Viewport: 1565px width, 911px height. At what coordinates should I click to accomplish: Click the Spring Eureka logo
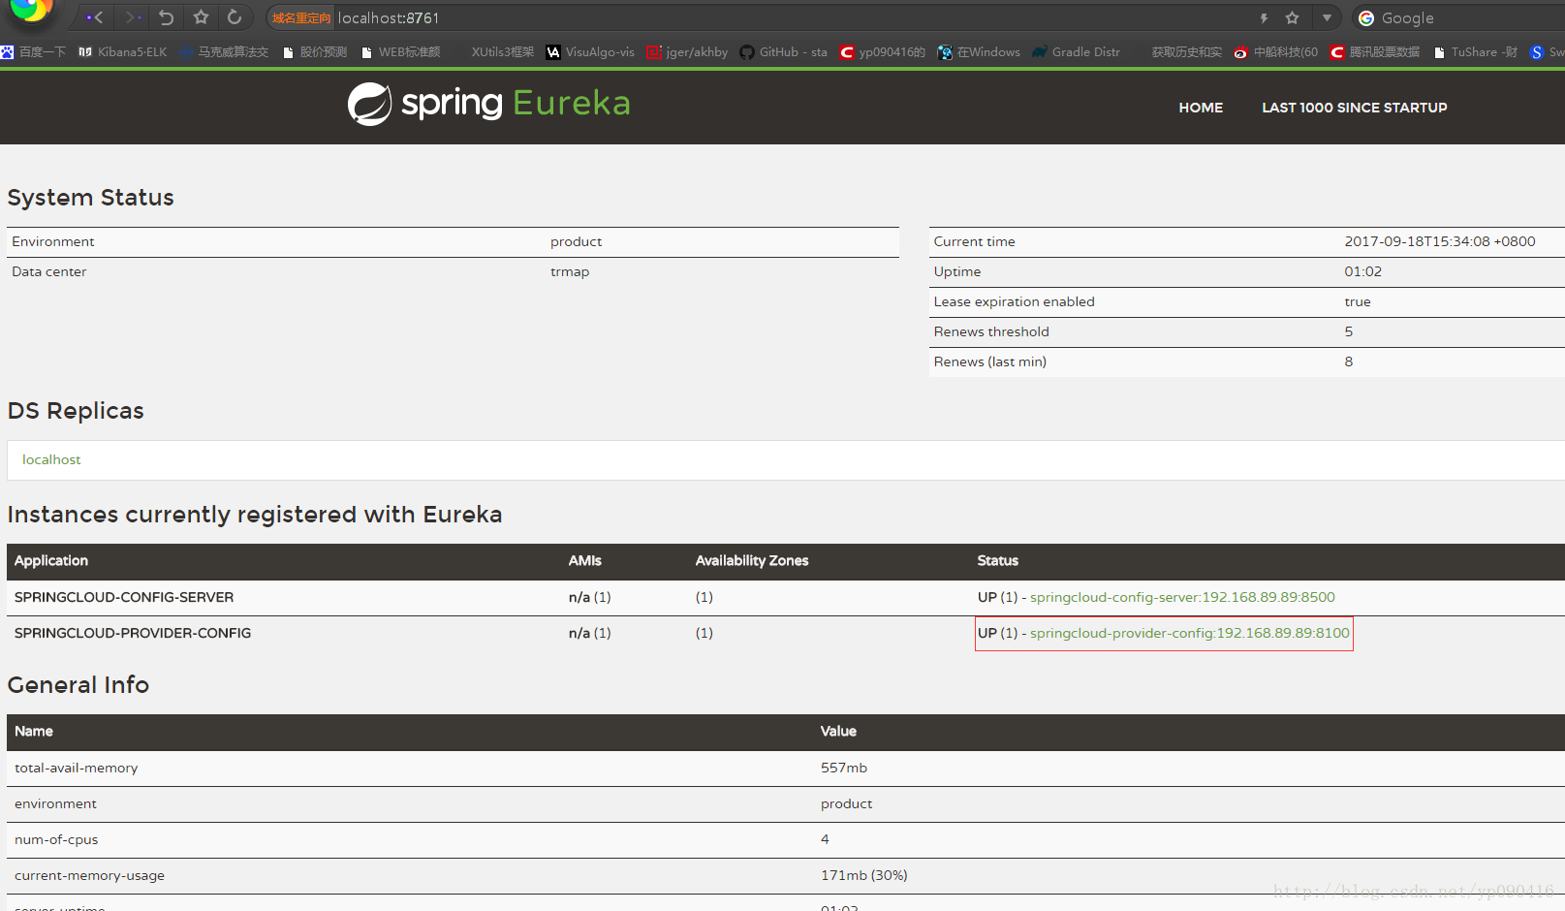(x=489, y=104)
